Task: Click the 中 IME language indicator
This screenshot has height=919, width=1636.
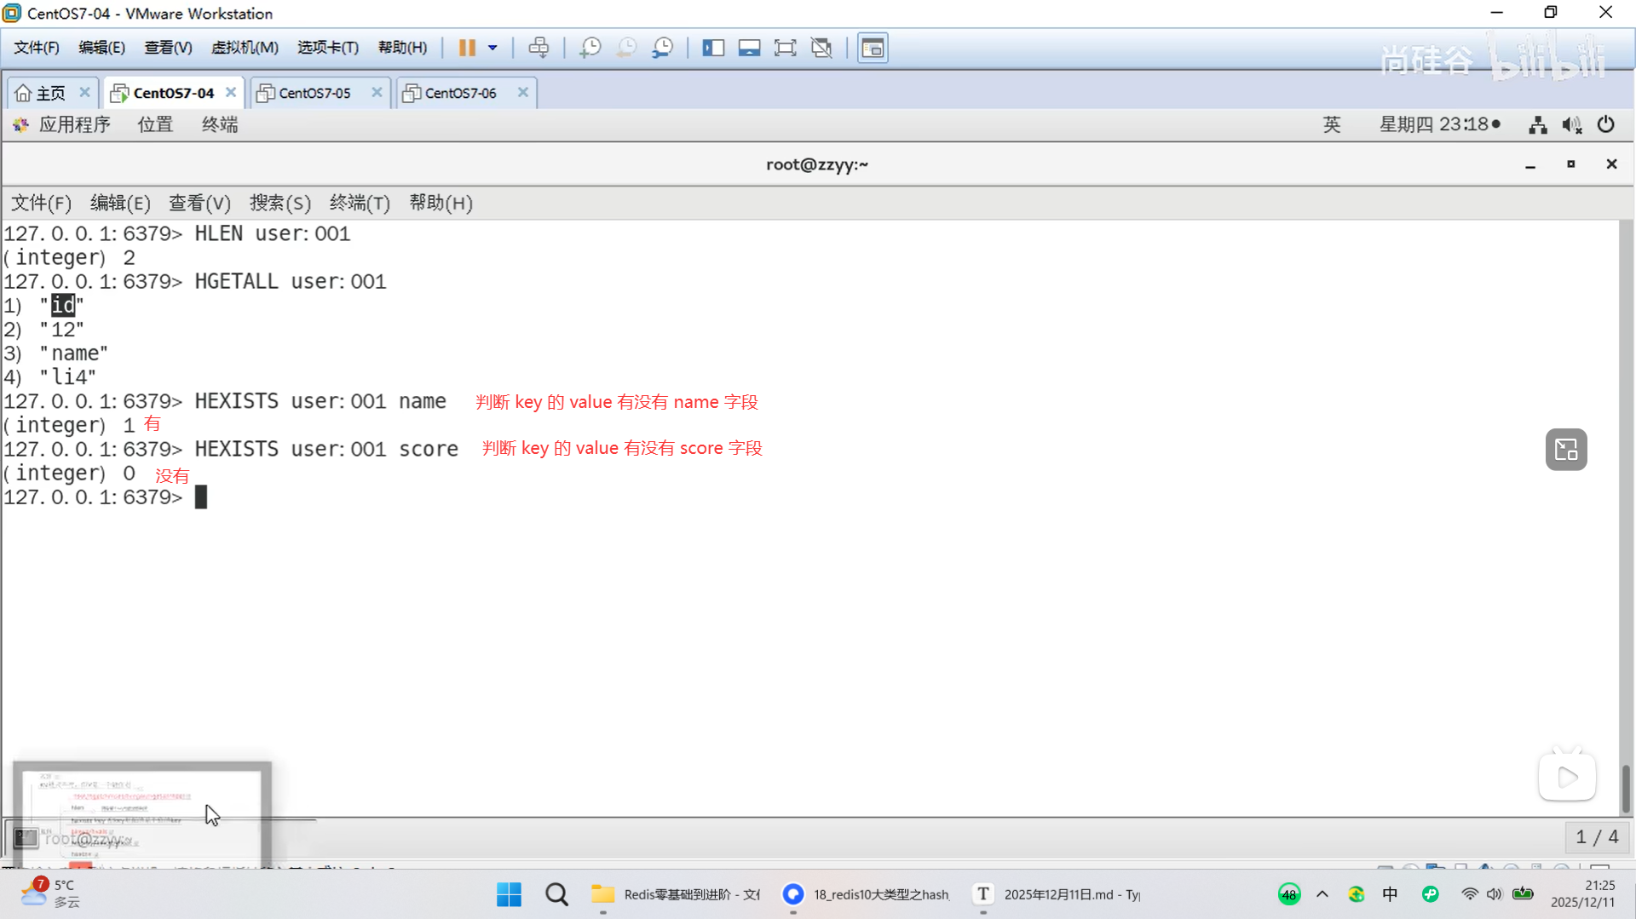Action: (1390, 894)
